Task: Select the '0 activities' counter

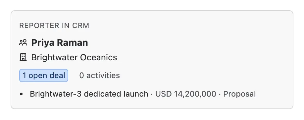Action: 99,75
